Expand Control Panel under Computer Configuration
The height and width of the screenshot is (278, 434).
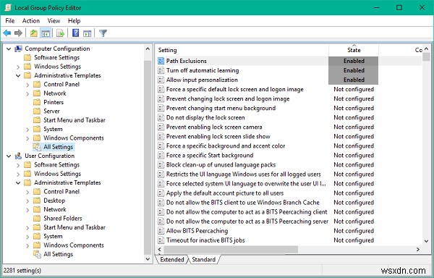tap(27, 85)
